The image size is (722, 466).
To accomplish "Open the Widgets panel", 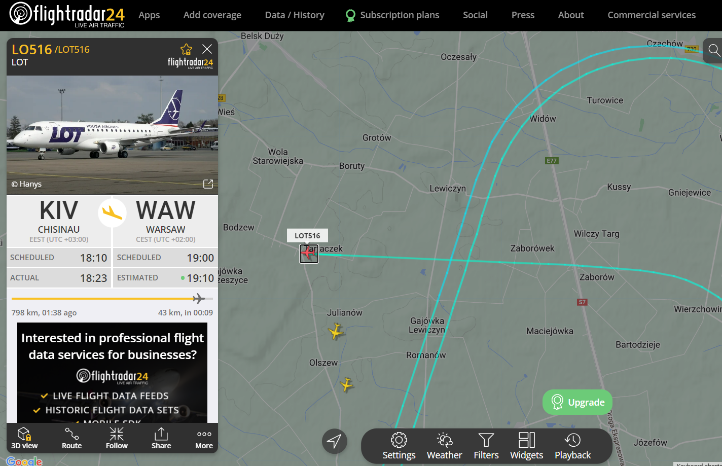I will click(526, 446).
